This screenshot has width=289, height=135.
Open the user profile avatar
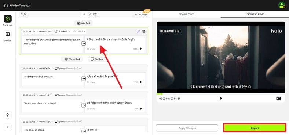pyautogui.click(x=281, y=5)
